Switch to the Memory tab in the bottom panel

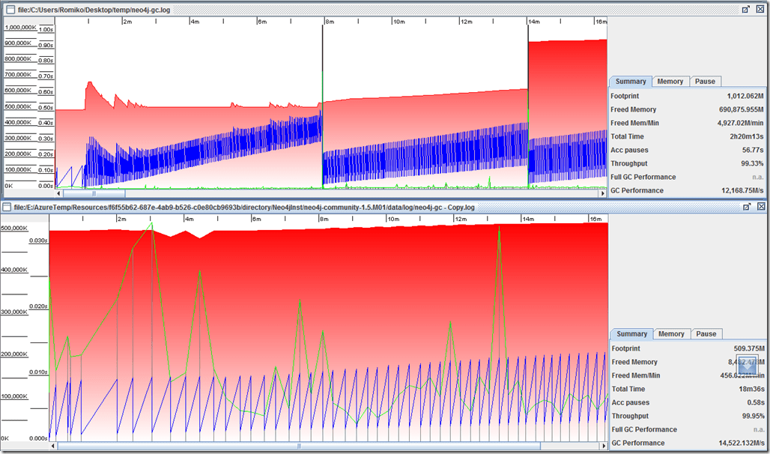pos(671,334)
